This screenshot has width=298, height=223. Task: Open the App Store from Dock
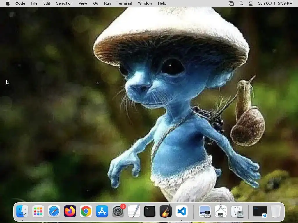pos(102,211)
